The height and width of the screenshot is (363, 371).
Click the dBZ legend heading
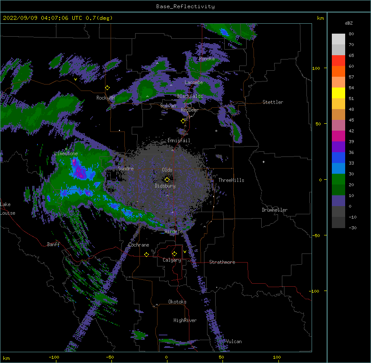349,23
